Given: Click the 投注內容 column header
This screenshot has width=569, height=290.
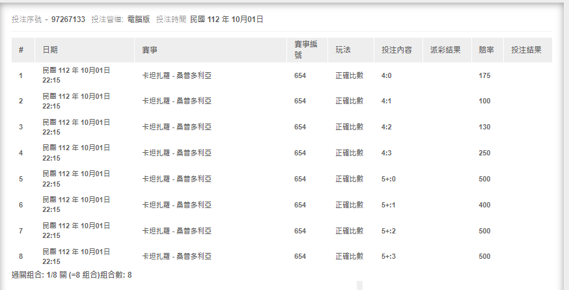Looking at the screenshot, I should tap(396, 50).
